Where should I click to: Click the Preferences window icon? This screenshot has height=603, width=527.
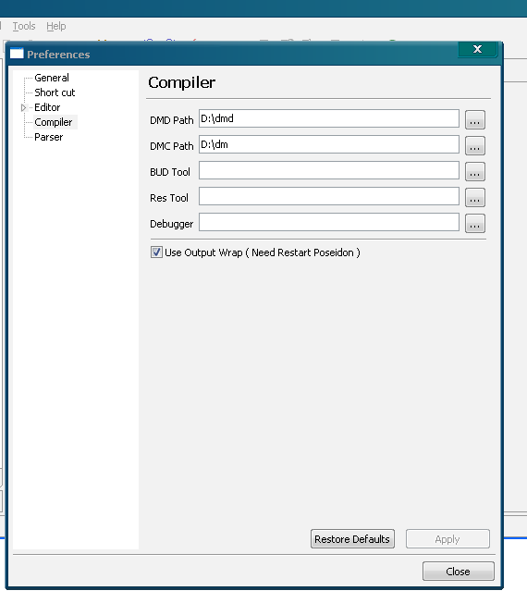(17, 54)
